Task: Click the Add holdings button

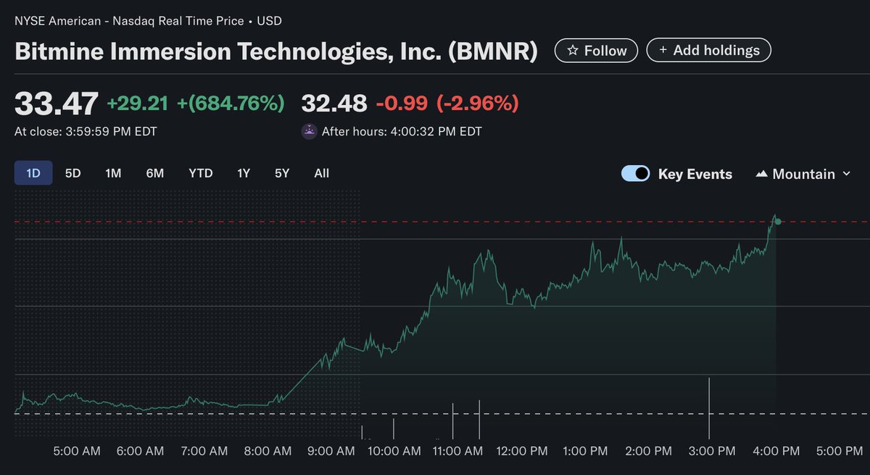Action: tap(708, 50)
